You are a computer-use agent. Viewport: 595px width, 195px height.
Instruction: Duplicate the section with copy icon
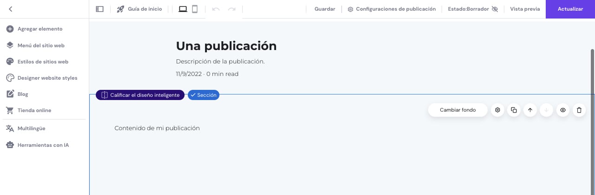514,110
